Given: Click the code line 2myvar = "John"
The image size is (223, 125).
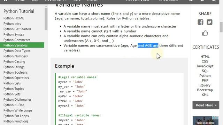Looking at the screenshot, I should pyautogui.click(x=72, y=120).
